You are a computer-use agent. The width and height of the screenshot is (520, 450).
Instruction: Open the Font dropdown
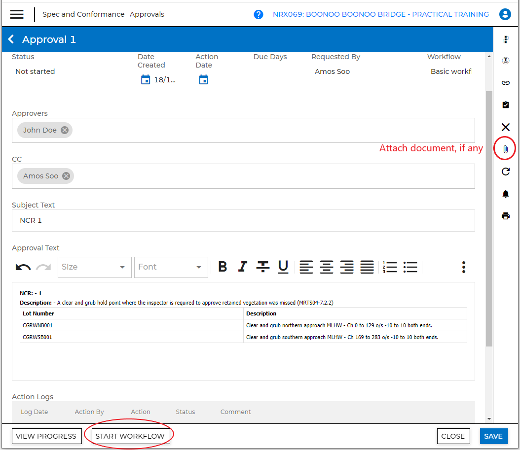(171, 267)
